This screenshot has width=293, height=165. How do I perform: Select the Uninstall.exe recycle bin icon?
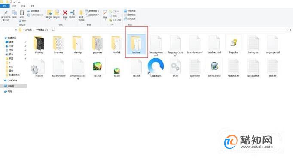click(x=214, y=66)
